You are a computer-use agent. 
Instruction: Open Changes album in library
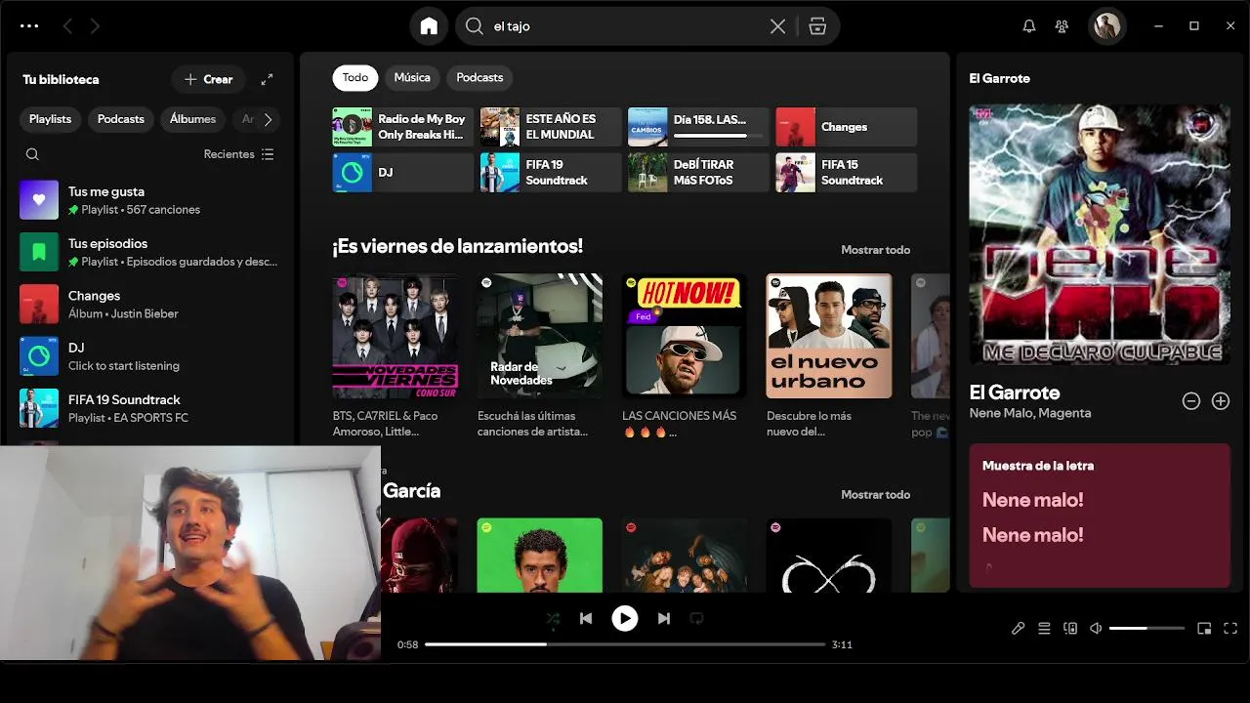tap(150, 304)
